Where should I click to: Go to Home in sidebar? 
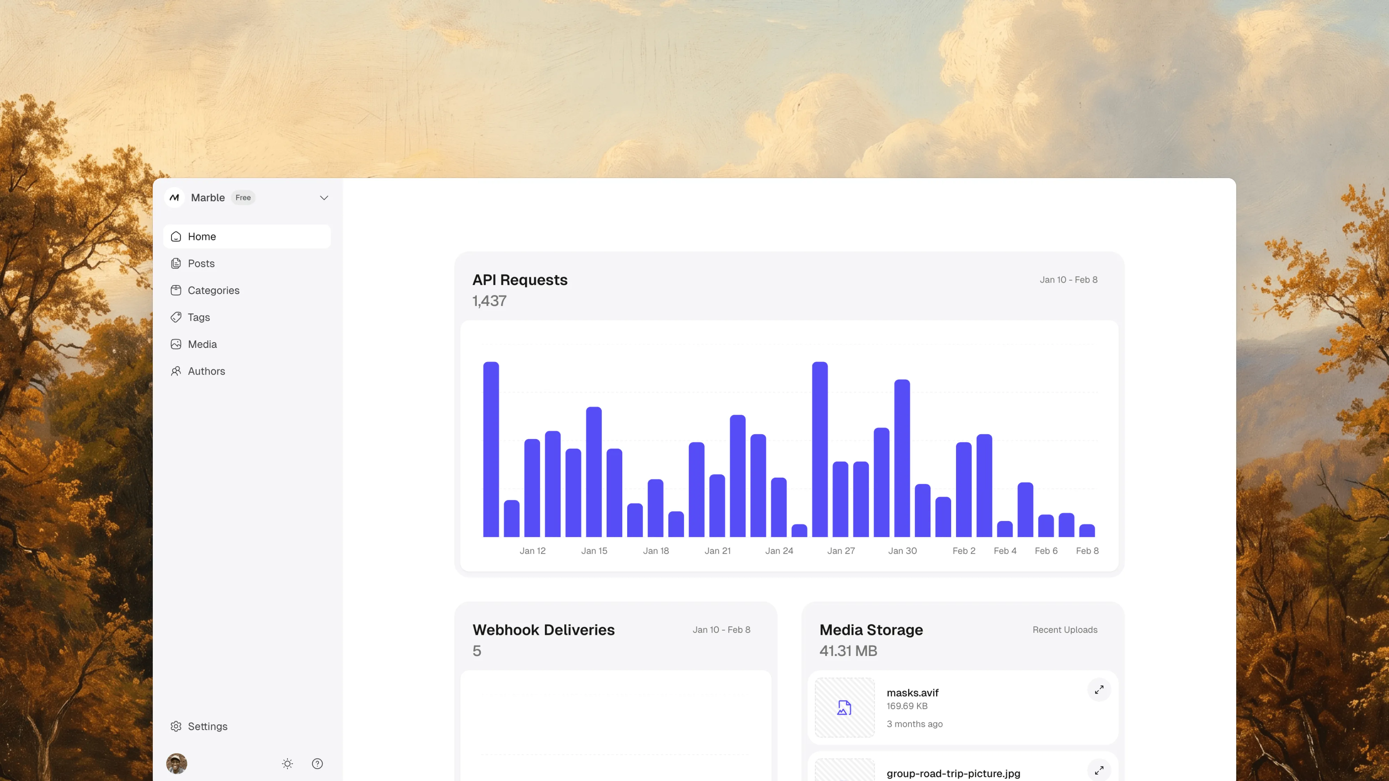247,237
